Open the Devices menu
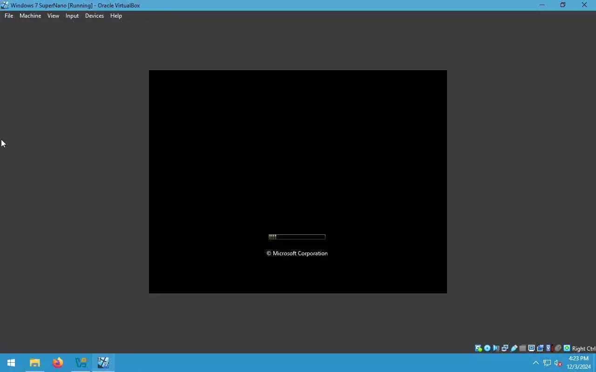This screenshot has width=596, height=372. point(95,16)
